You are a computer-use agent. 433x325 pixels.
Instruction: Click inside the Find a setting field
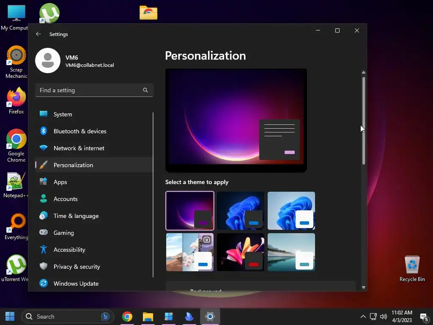point(94,90)
